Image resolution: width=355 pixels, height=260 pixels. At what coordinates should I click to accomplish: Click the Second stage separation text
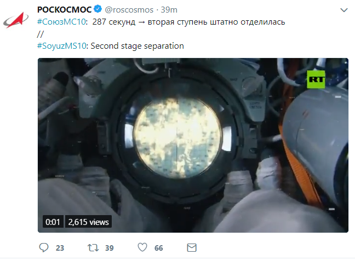[x=137, y=46]
